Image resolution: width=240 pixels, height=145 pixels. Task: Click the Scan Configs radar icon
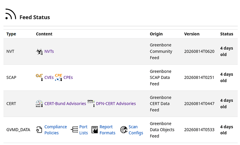(x=124, y=130)
